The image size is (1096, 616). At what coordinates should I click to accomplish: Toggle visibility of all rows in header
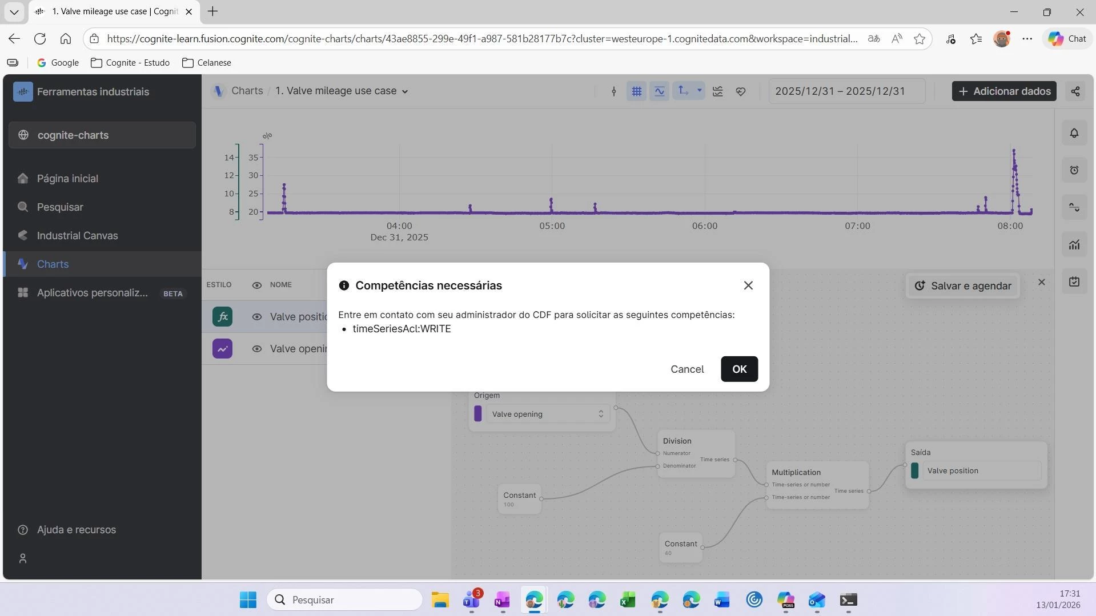click(257, 285)
